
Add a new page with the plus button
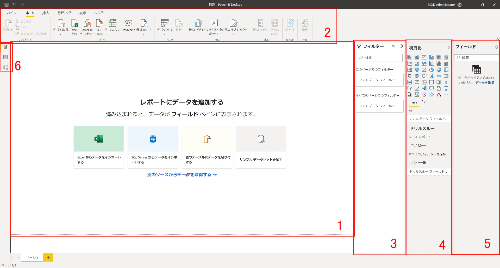tap(48, 258)
